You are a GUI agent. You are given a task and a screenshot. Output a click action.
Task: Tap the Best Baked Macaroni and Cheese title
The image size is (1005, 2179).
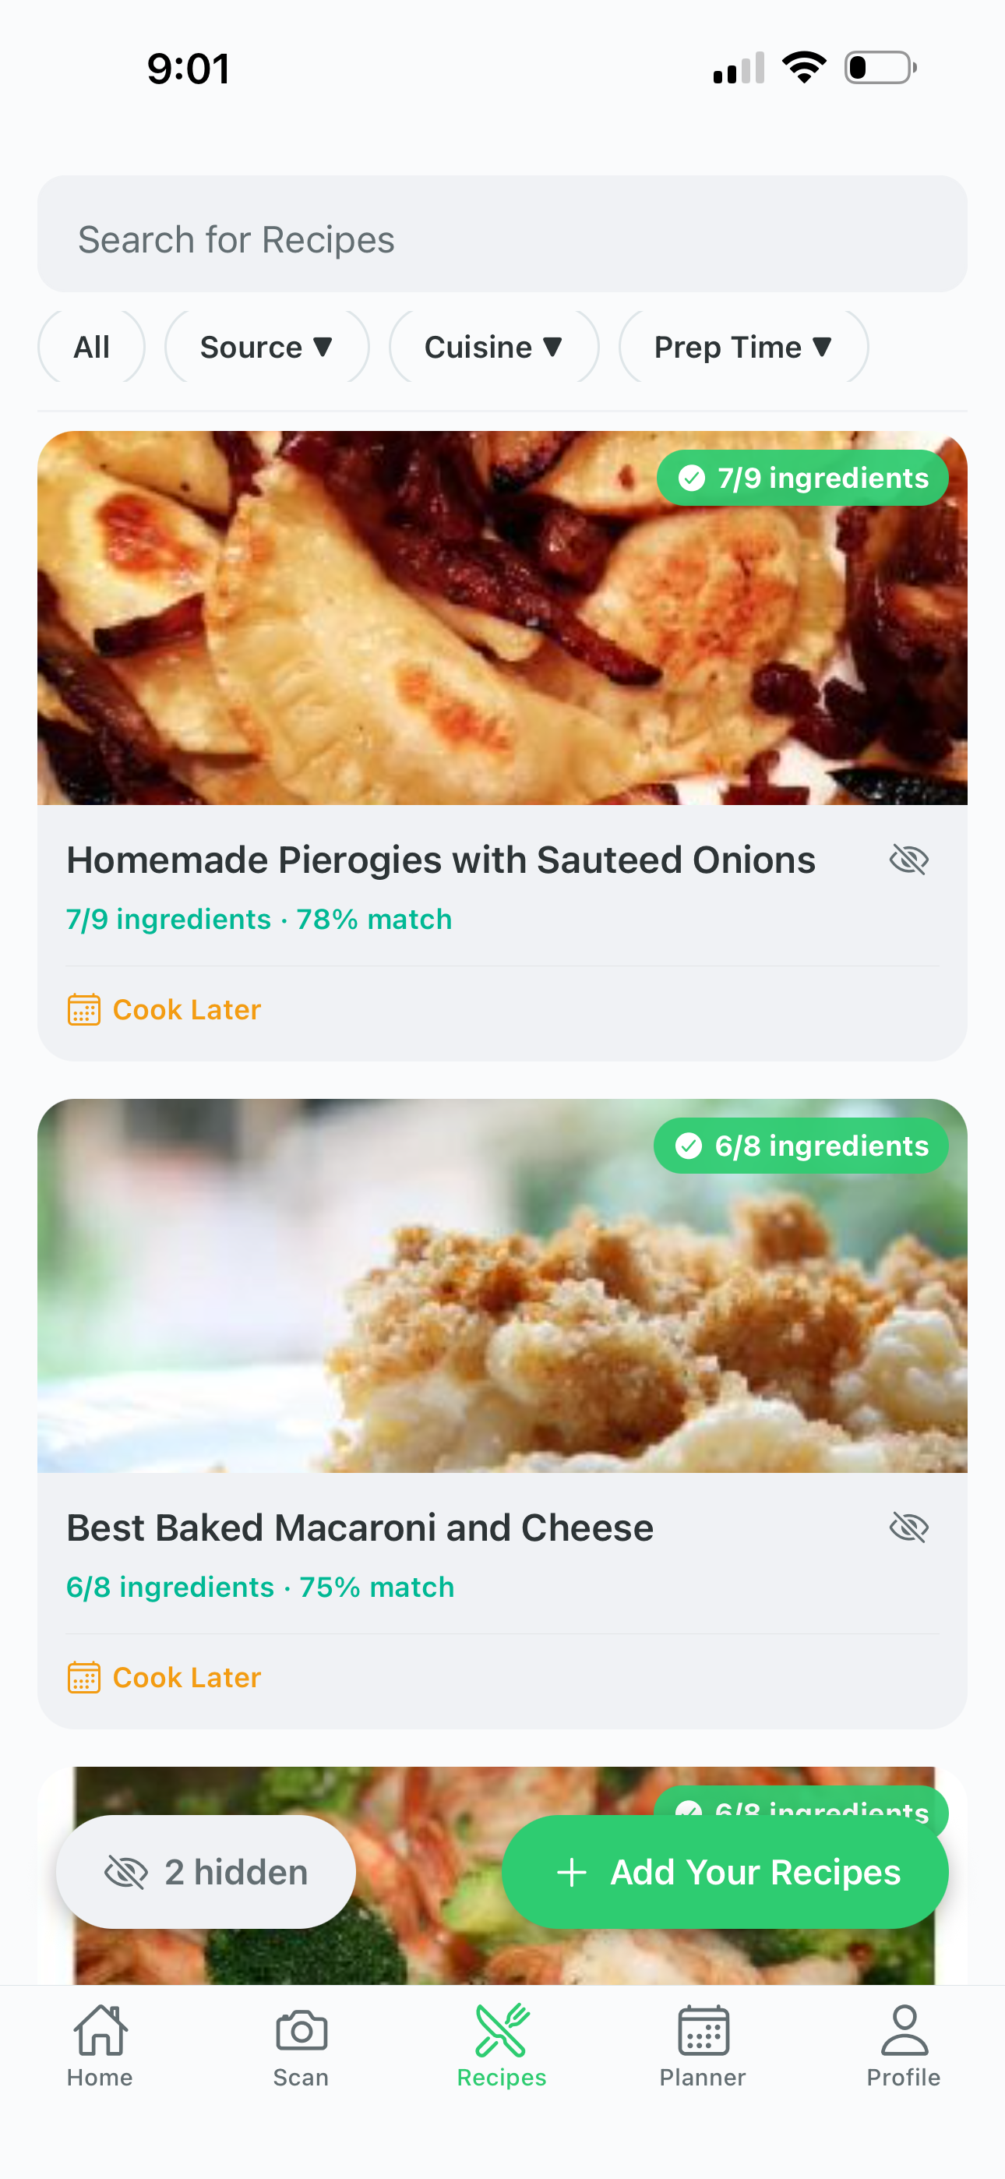359,1527
